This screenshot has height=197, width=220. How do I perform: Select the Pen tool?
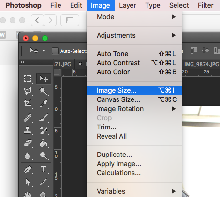[28, 169]
